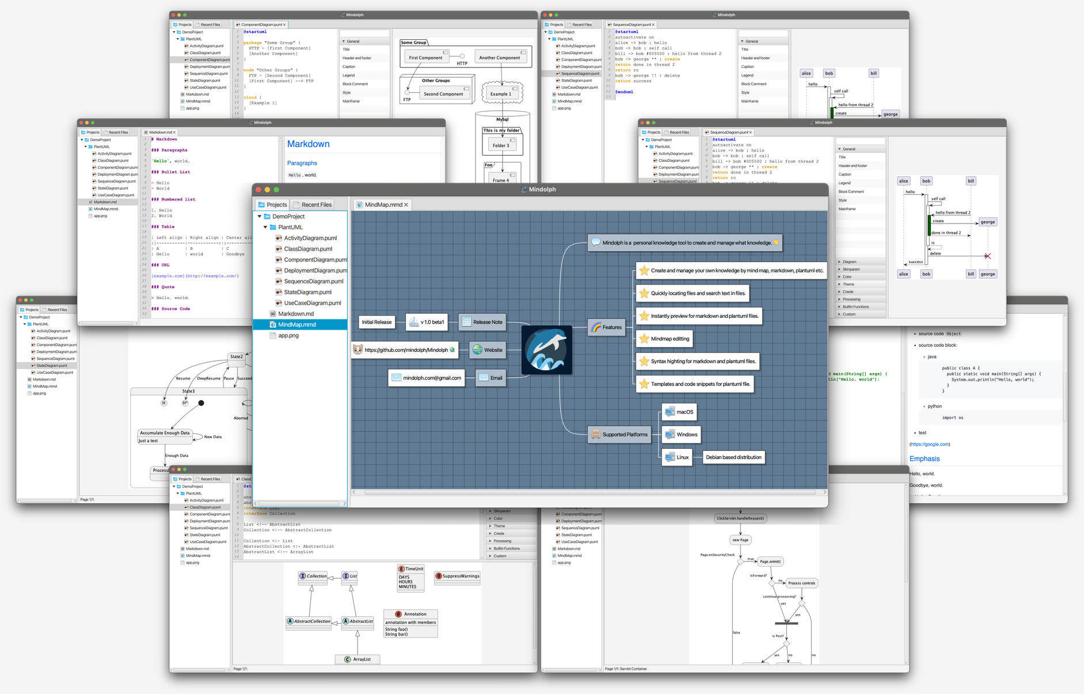Image resolution: width=1084 pixels, height=694 pixels.
Task: Select the 'Instantly preview for markdown' node
Action: pyautogui.click(x=699, y=316)
